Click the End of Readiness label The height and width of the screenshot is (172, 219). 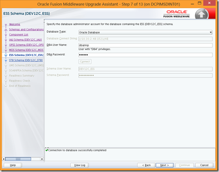click(20, 86)
